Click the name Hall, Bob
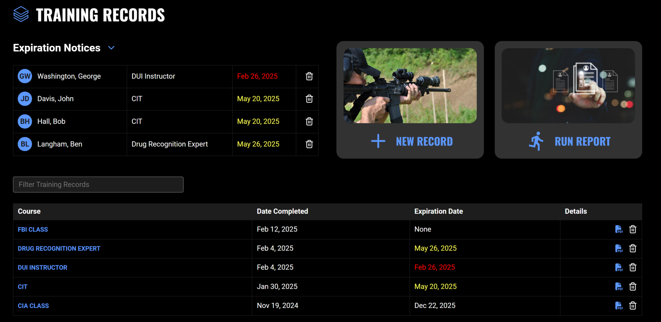The height and width of the screenshot is (322, 661). [51, 121]
